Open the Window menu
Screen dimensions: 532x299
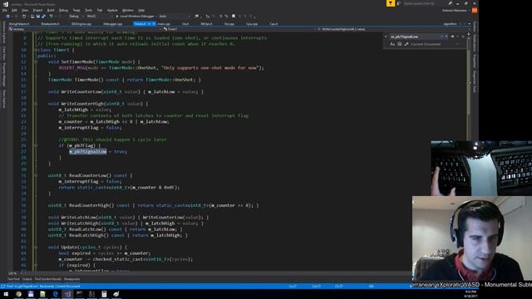[127, 10]
